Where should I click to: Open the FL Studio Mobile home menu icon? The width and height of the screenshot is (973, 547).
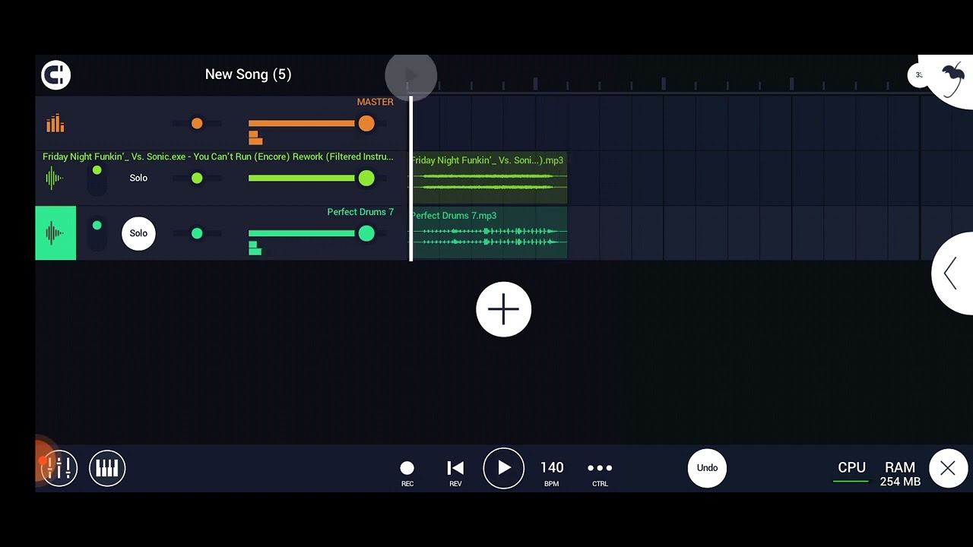coord(55,74)
